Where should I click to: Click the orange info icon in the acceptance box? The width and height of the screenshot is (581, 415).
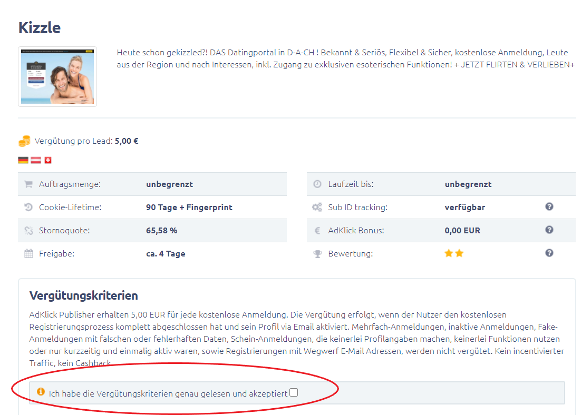pos(41,392)
